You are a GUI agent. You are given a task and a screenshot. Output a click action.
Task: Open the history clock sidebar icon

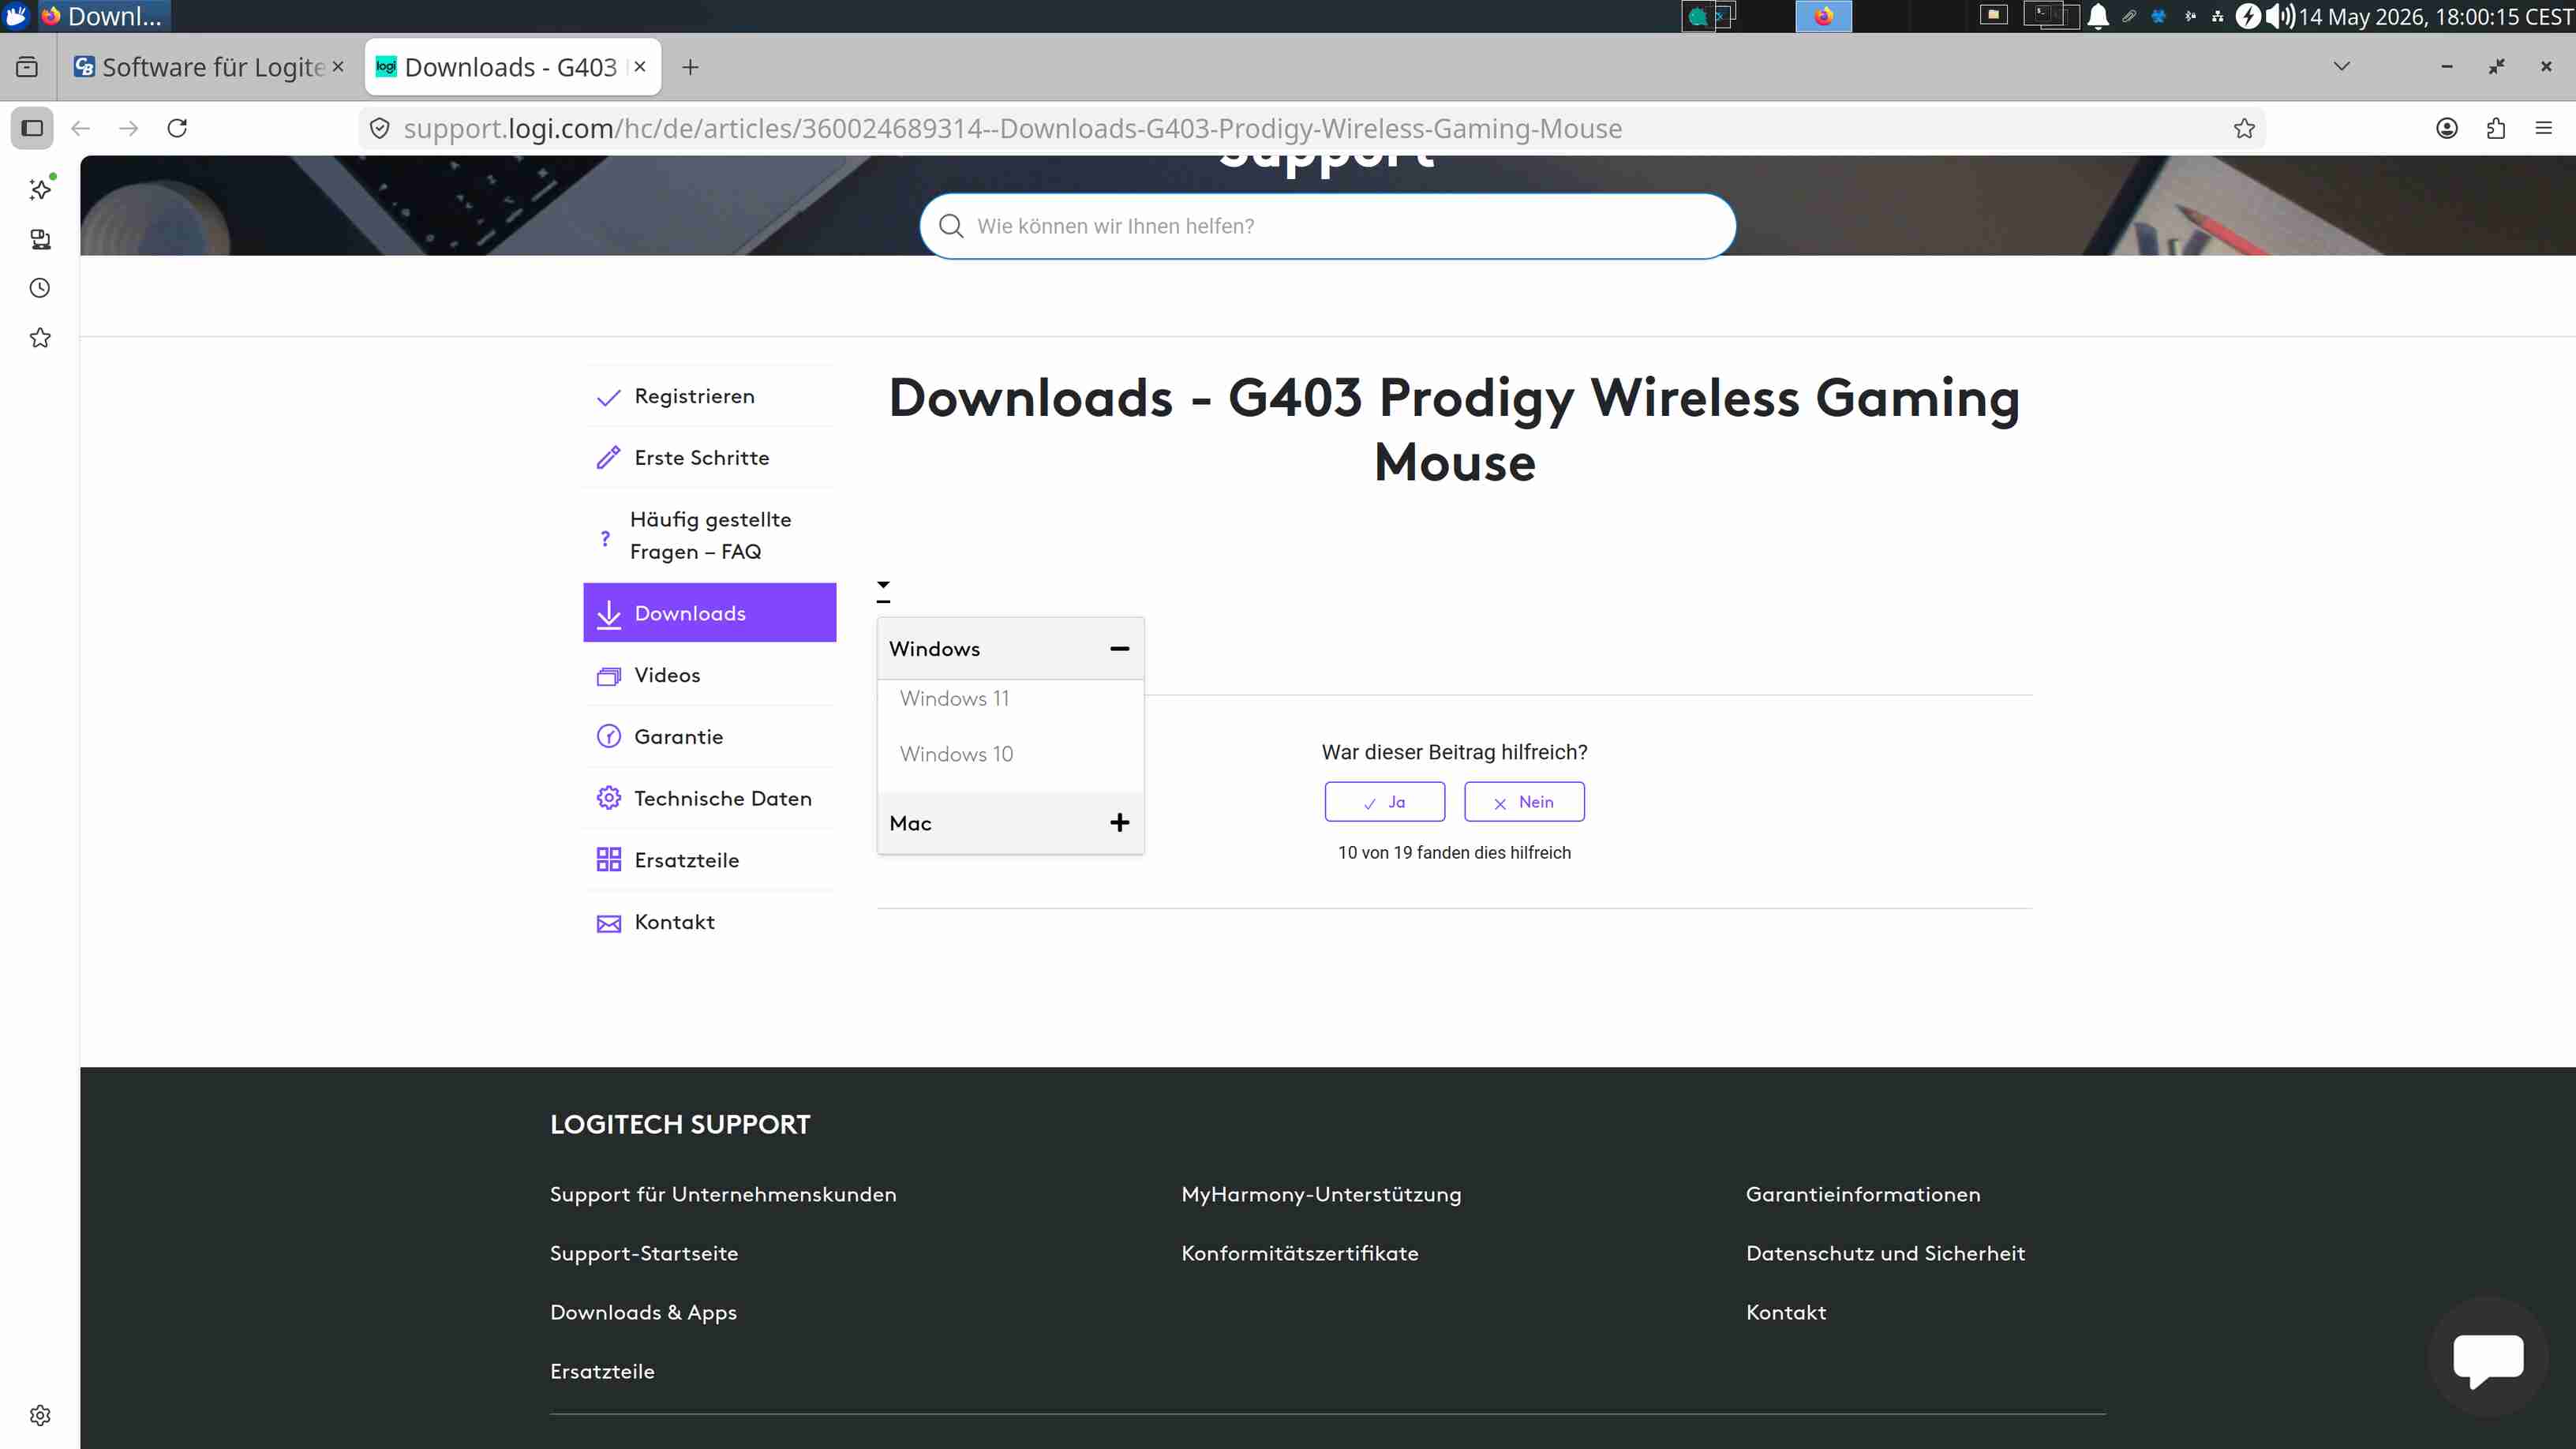tap(40, 288)
